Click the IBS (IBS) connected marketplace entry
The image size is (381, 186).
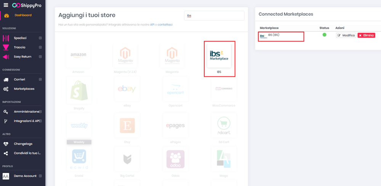click(281, 37)
